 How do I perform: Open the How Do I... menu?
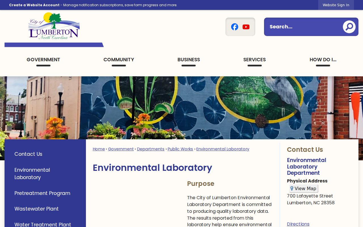(x=323, y=60)
